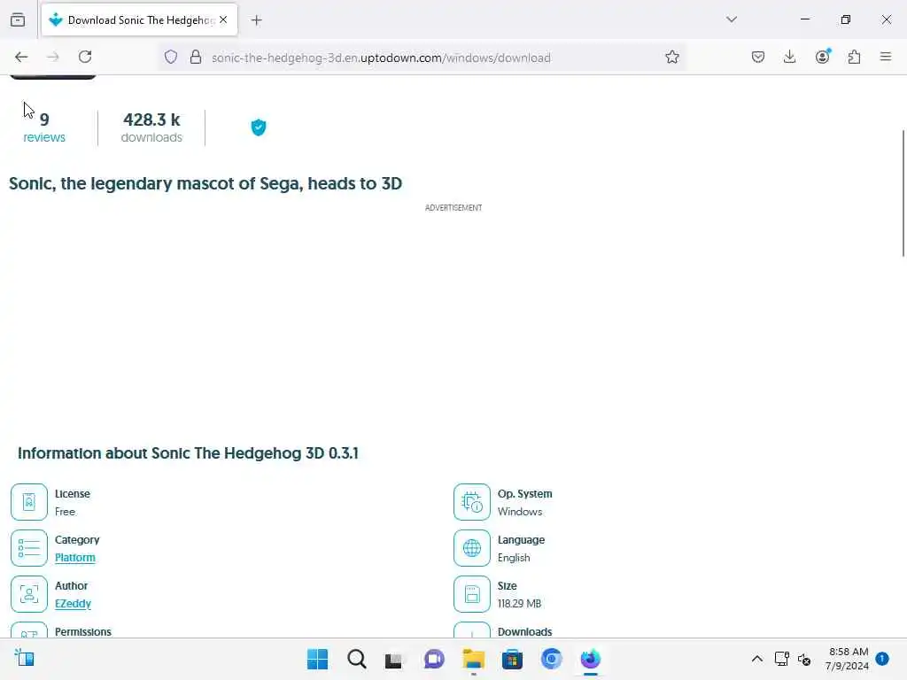Close the Download Sonic The Hedgehog tab

pos(223,19)
